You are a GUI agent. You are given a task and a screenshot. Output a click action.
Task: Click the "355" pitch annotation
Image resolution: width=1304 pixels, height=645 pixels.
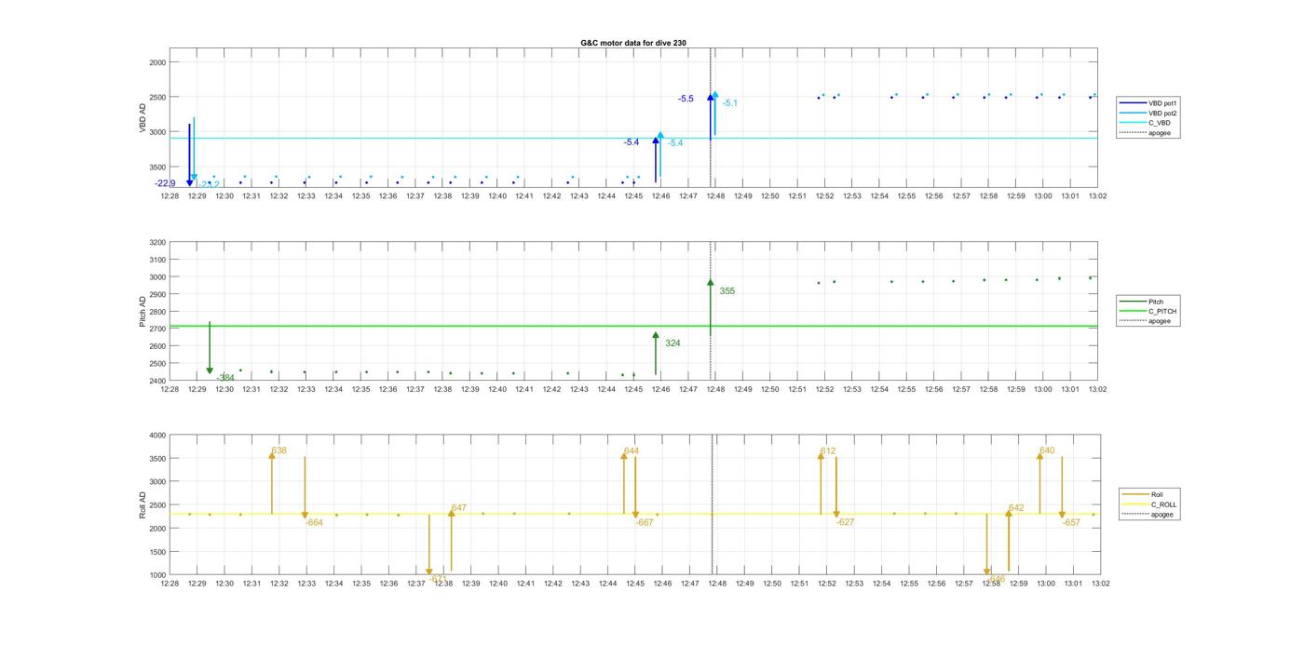(727, 291)
